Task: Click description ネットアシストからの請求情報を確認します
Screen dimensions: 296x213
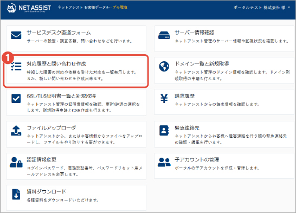Action: tap(217, 104)
